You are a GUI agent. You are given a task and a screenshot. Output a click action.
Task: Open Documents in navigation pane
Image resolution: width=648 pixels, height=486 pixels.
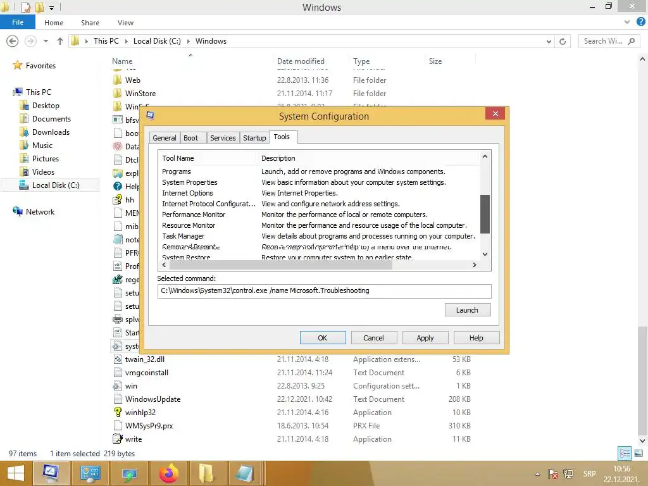[x=51, y=118]
